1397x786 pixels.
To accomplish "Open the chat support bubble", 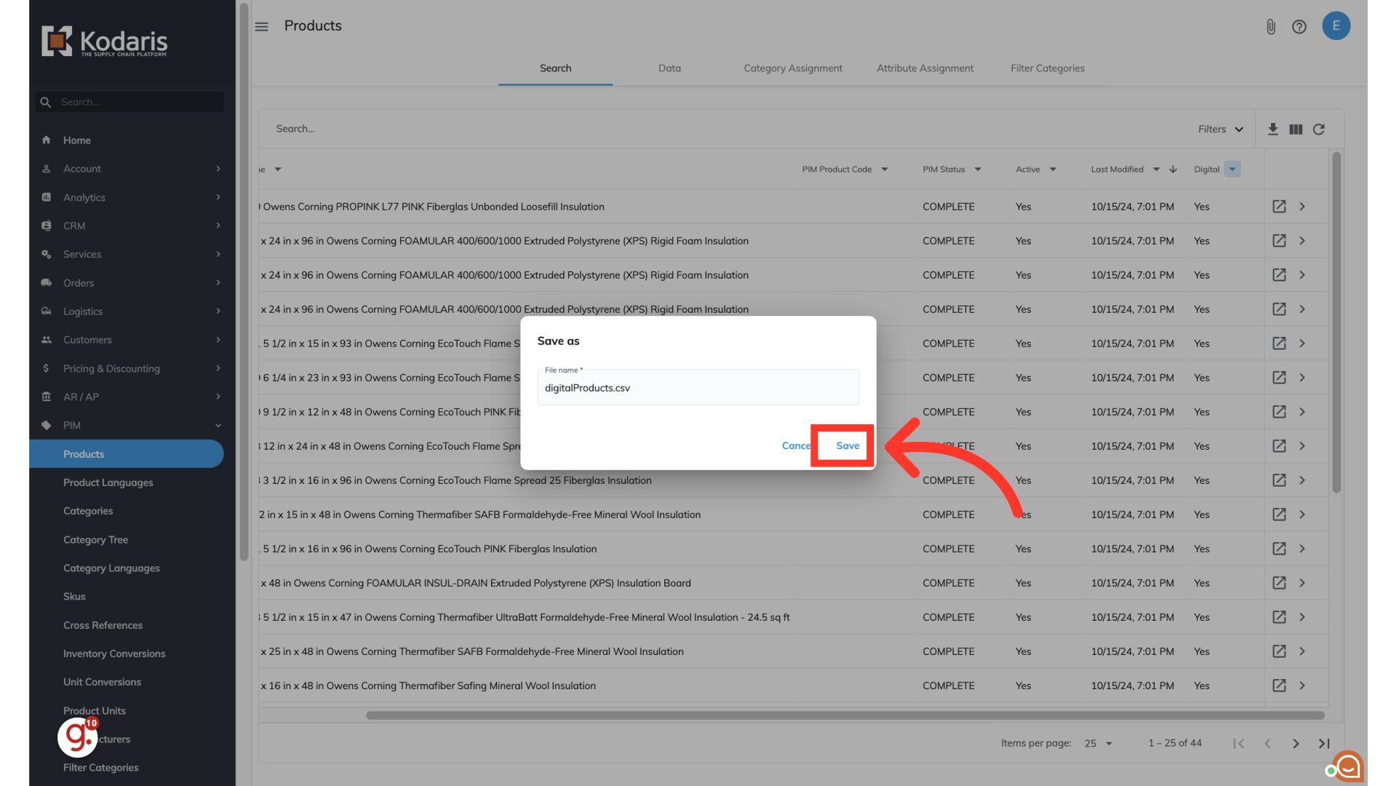I will point(1348,766).
